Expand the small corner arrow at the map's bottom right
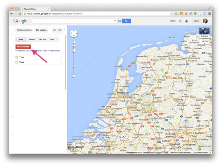Image resolution: width=221 pixels, height=166 pixels. point(211,152)
